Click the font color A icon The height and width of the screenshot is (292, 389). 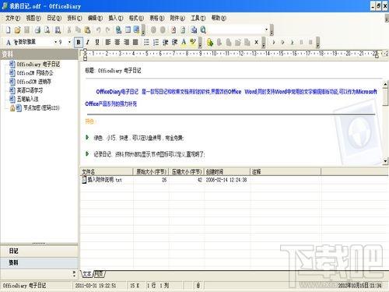click(x=184, y=42)
